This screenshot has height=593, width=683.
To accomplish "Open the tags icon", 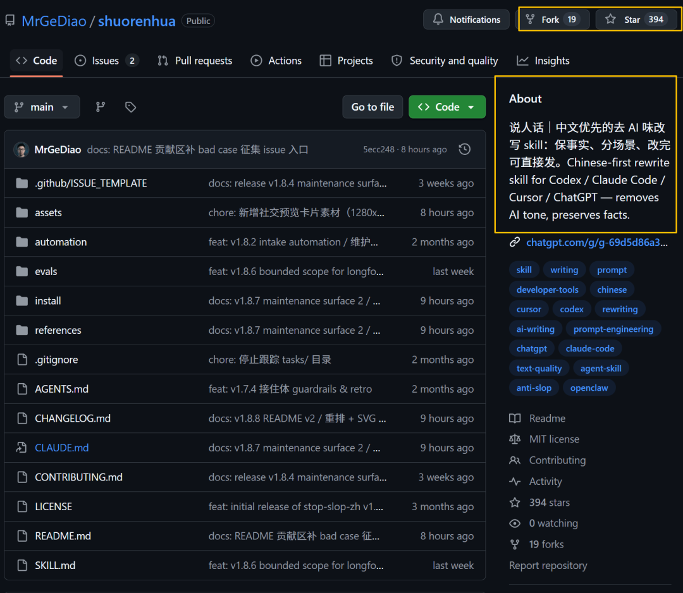I will click(x=130, y=107).
